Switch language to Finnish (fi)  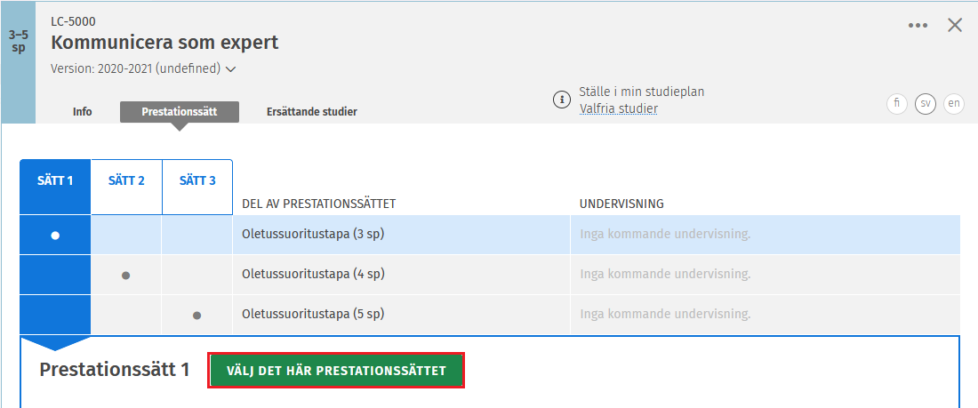[897, 104]
